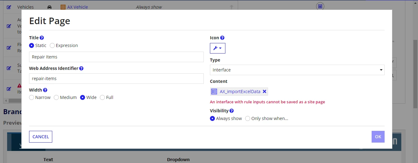The height and width of the screenshot is (163, 418).
Task: Choose Medium width
Action: point(56,97)
